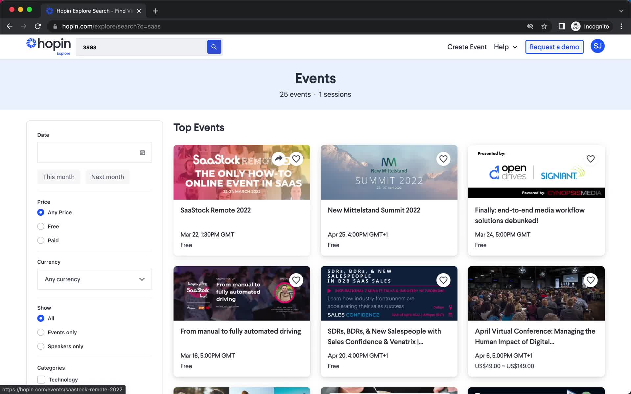Screen dimensions: 631x394
Task: Open New Mittelstand Summit 2022 title link
Action: [374, 210]
